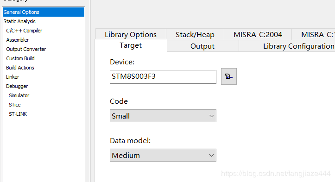Open the device selection list icon button
335x182 pixels.
pos(228,76)
